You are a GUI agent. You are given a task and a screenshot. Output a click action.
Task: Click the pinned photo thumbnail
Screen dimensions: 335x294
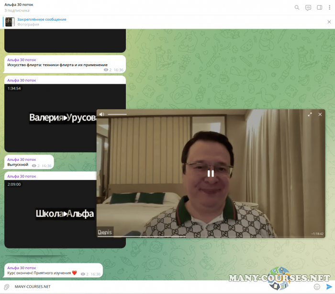pyautogui.click(x=10, y=22)
